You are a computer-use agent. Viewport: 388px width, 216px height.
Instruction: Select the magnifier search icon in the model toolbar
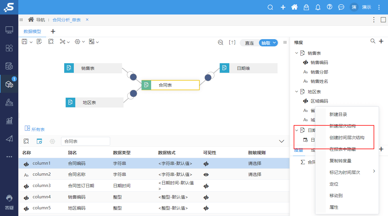click(51, 41)
